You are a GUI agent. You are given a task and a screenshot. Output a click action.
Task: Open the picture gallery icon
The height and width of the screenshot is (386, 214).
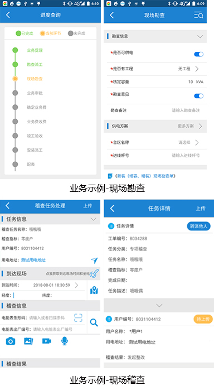(28, 341)
